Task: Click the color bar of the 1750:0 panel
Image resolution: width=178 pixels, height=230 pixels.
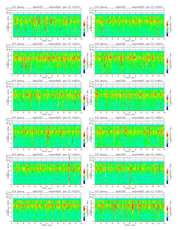Action: tap(167, 213)
